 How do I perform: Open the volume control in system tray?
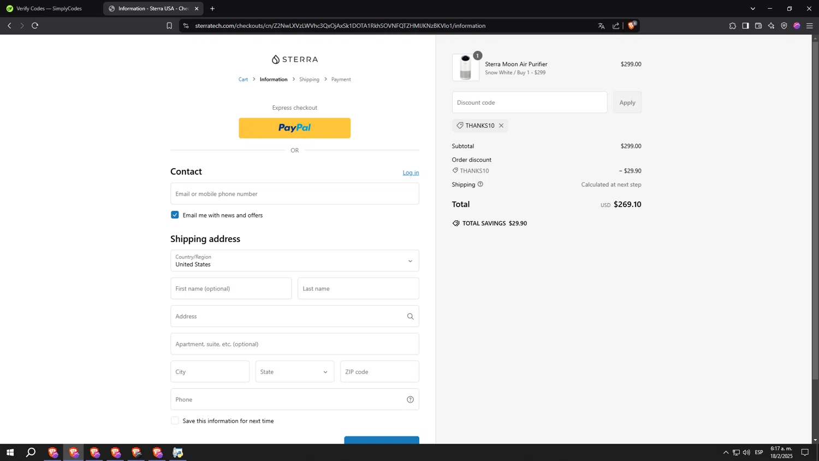tap(746, 452)
